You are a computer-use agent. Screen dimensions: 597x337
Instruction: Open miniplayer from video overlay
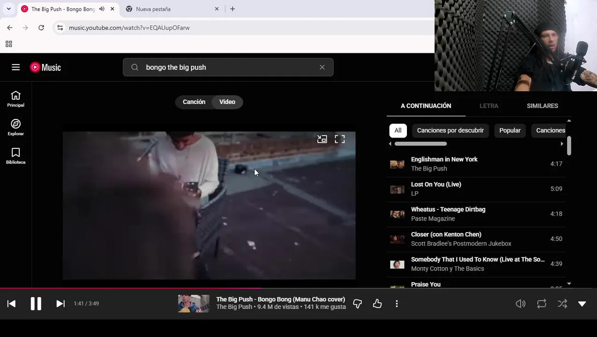[x=322, y=139]
